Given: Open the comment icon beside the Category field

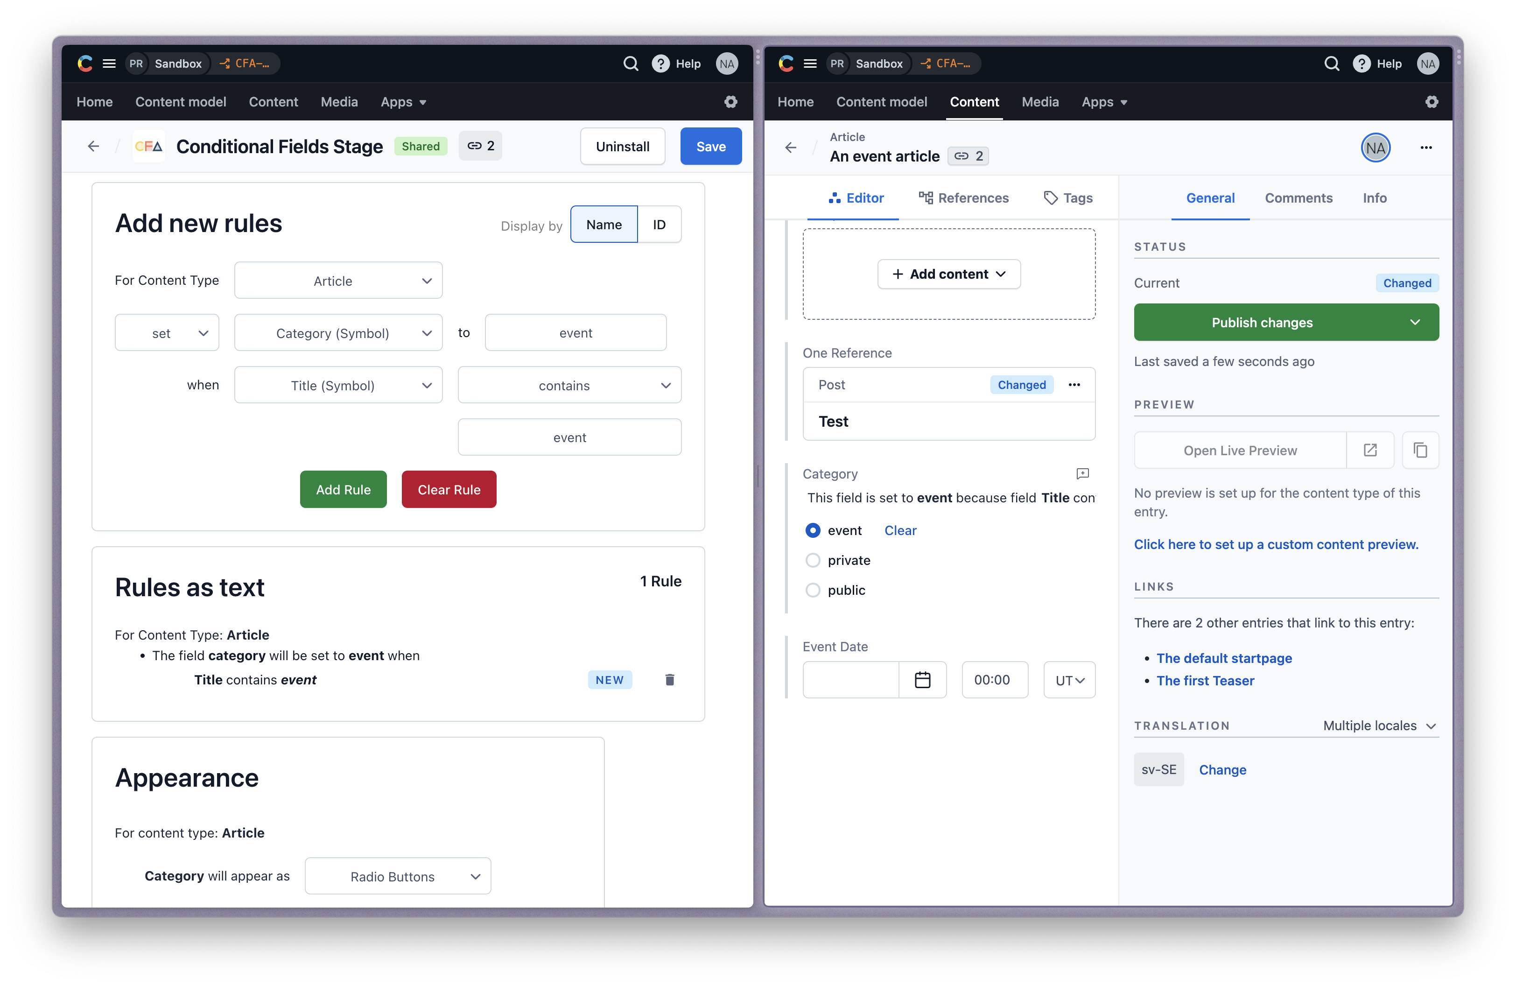Looking at the screenshot, I should 1082,473.
